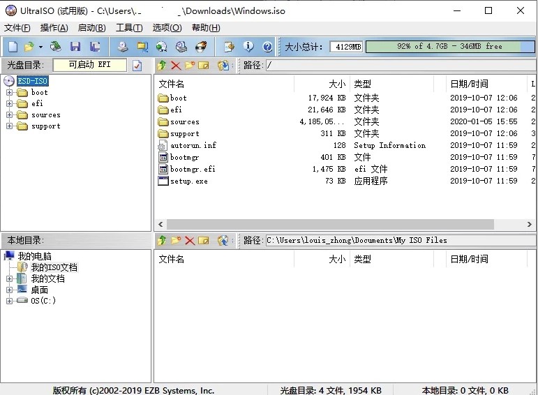The height and width of the screenshot is (395, 538).
Task: Open help with the question mark icon
Action: click(x=267, y=47)
